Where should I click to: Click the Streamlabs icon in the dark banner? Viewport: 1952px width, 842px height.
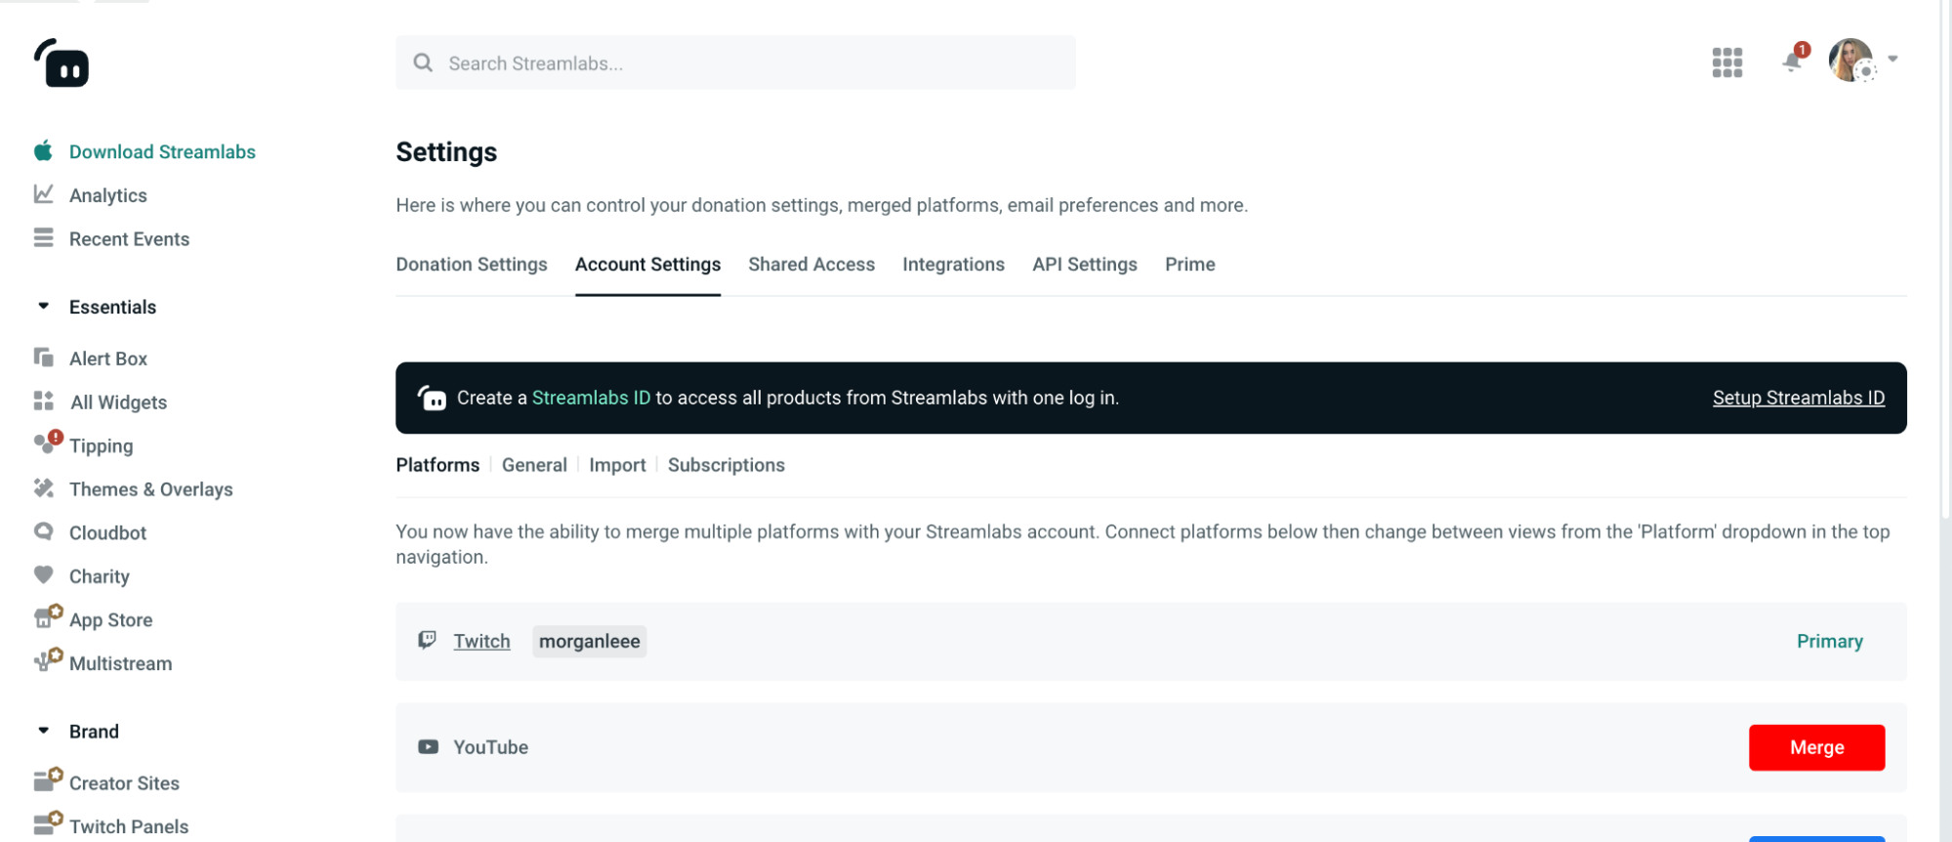(x=433, y=398)
